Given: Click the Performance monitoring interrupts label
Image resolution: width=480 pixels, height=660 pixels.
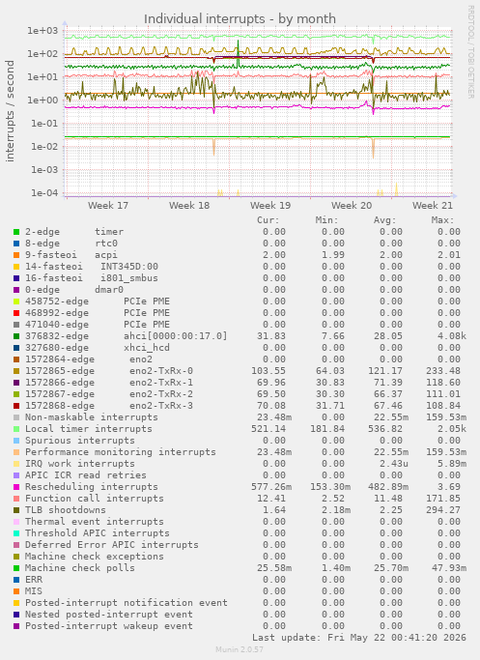Looking at the screenshot, I should (x=121, y=452).
